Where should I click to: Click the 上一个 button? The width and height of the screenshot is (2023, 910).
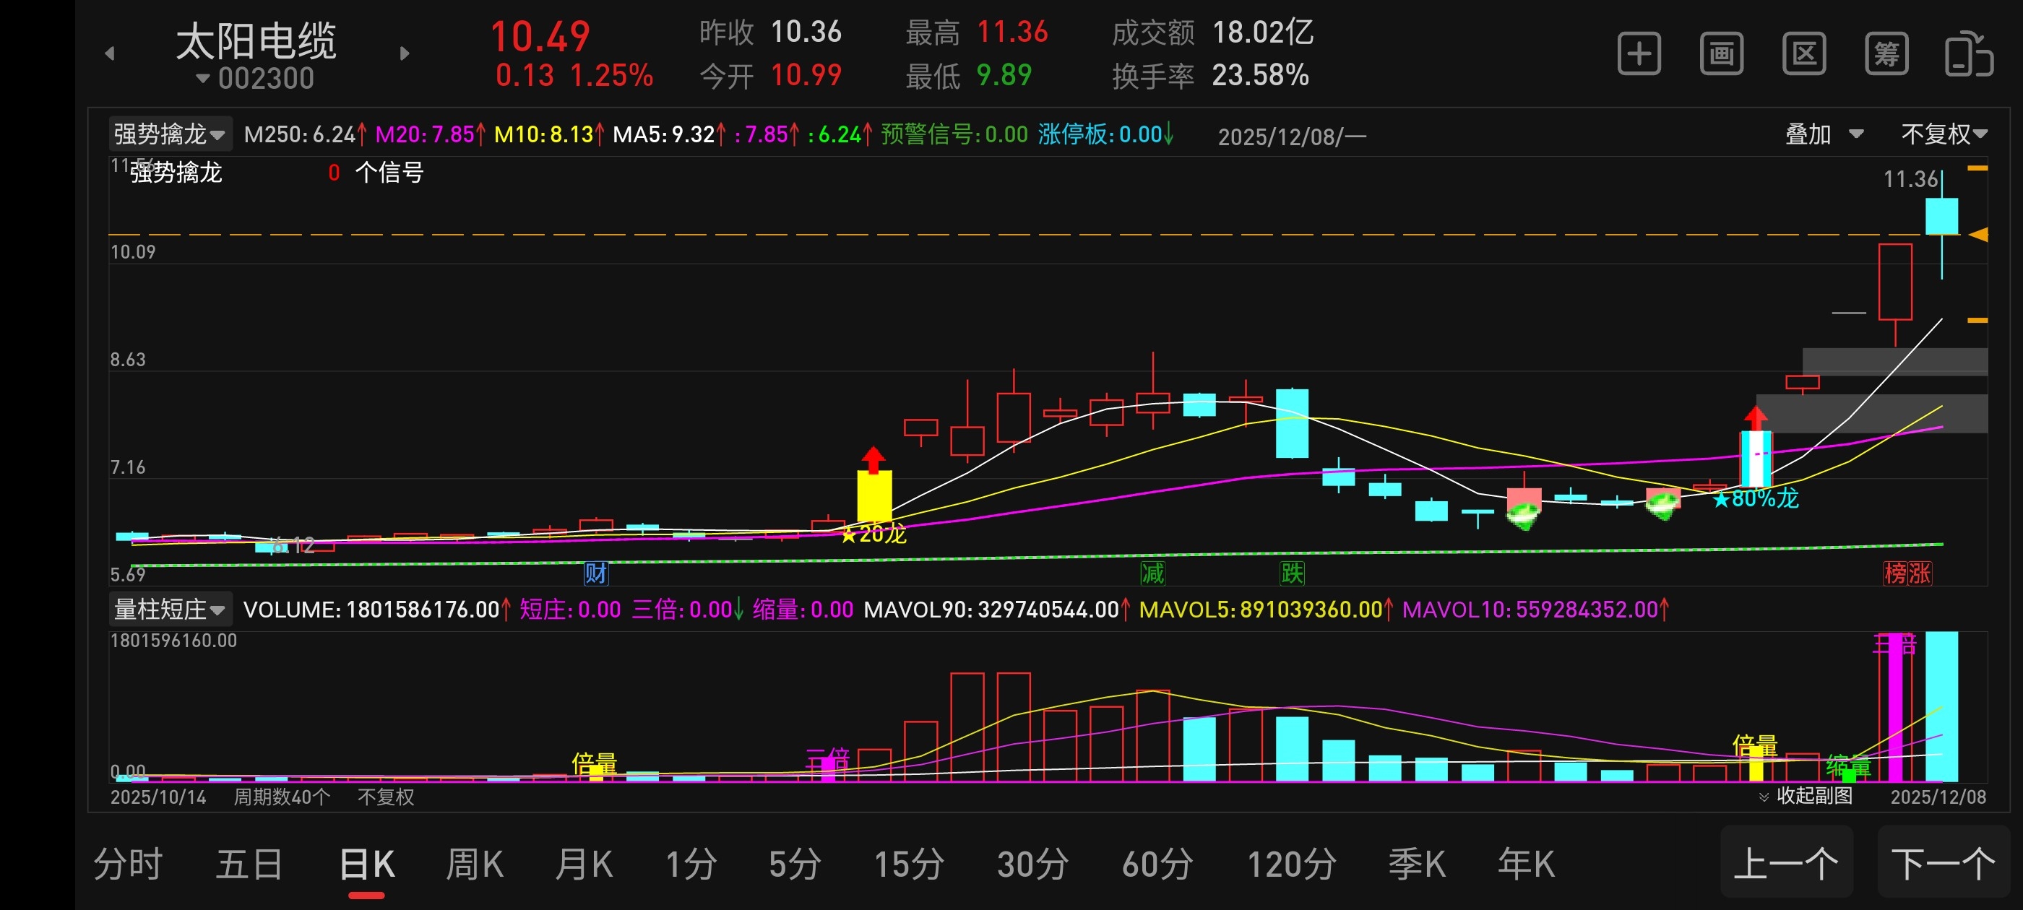[1786, 863]
